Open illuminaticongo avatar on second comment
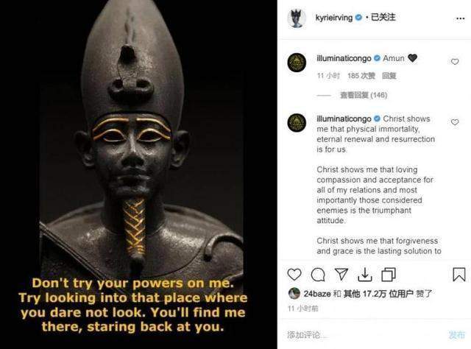 coord(297,123)
